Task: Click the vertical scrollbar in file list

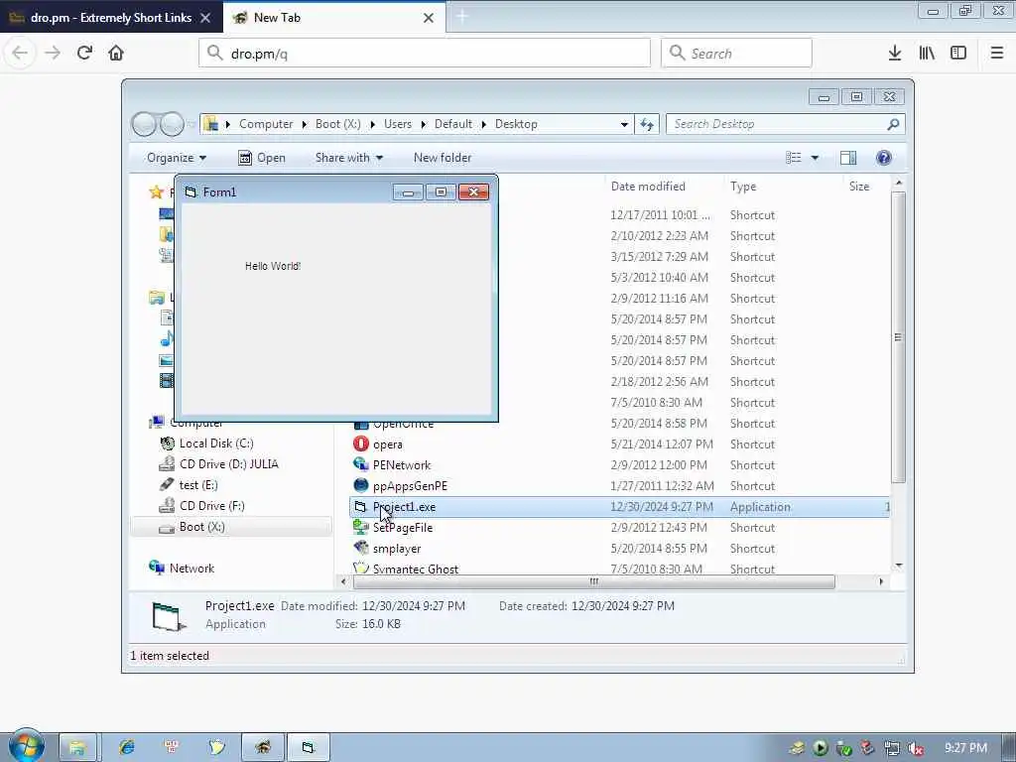Action: coord(898,337)
